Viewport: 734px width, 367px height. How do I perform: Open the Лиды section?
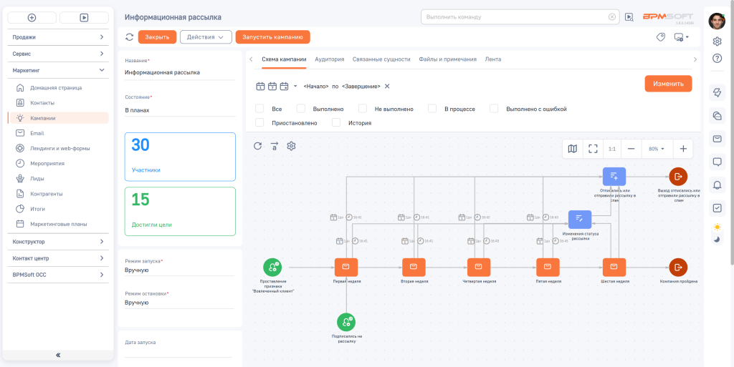pos(37,178)
